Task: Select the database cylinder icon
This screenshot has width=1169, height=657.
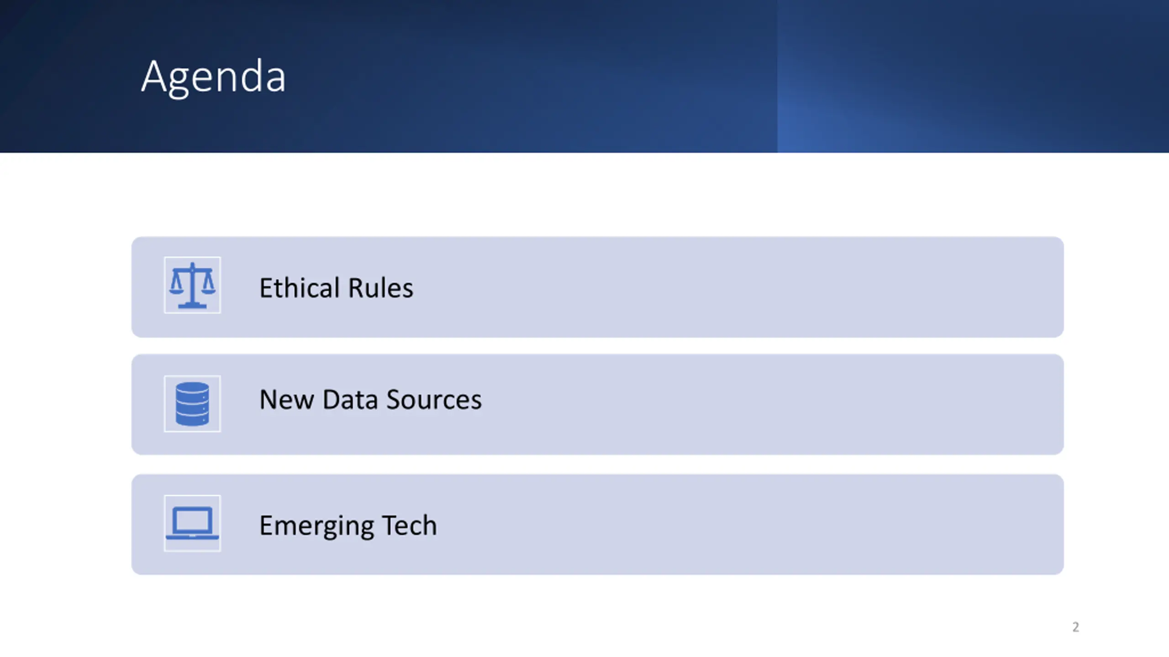Action: (192, 404)
